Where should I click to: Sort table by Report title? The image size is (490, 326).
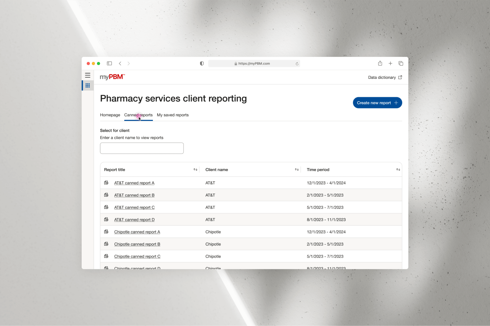pyautogui.click(x=195, y=170)
